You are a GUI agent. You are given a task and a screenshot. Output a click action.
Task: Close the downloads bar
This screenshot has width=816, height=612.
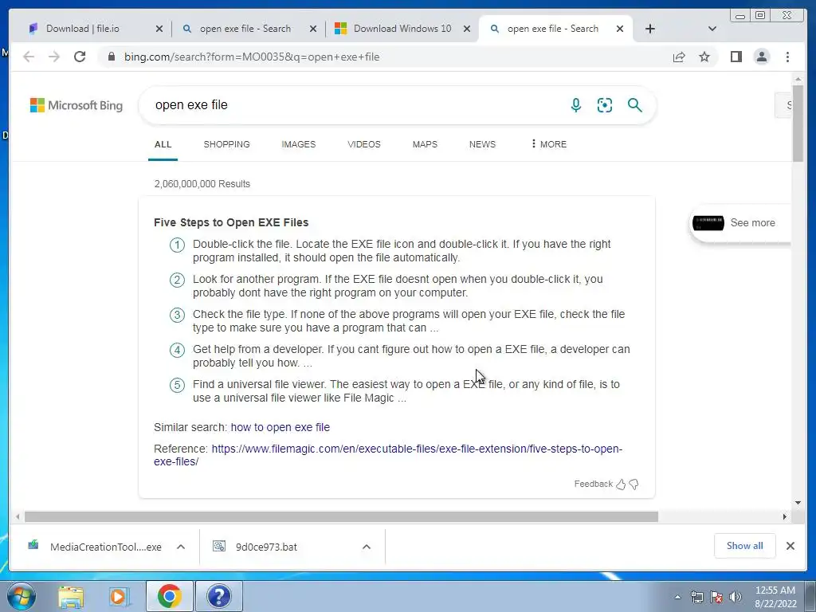(x=790, y=545)
